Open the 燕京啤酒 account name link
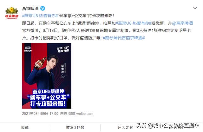203x132 pixels. pyautogui.click(x=30, y=9)
